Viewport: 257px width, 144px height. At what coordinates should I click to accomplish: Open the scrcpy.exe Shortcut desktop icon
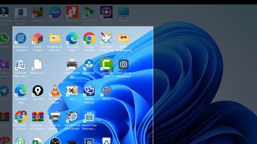click(20, 13)
